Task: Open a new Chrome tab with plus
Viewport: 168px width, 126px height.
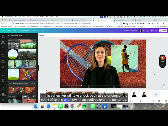Action: click(x=156, y=20)
